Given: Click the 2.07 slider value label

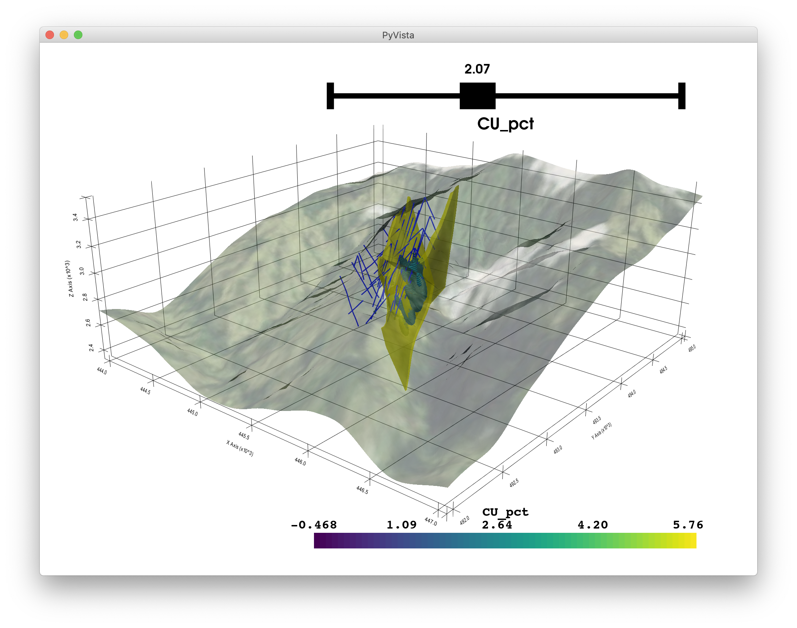Looking at the screenshot, I should 477,69.
